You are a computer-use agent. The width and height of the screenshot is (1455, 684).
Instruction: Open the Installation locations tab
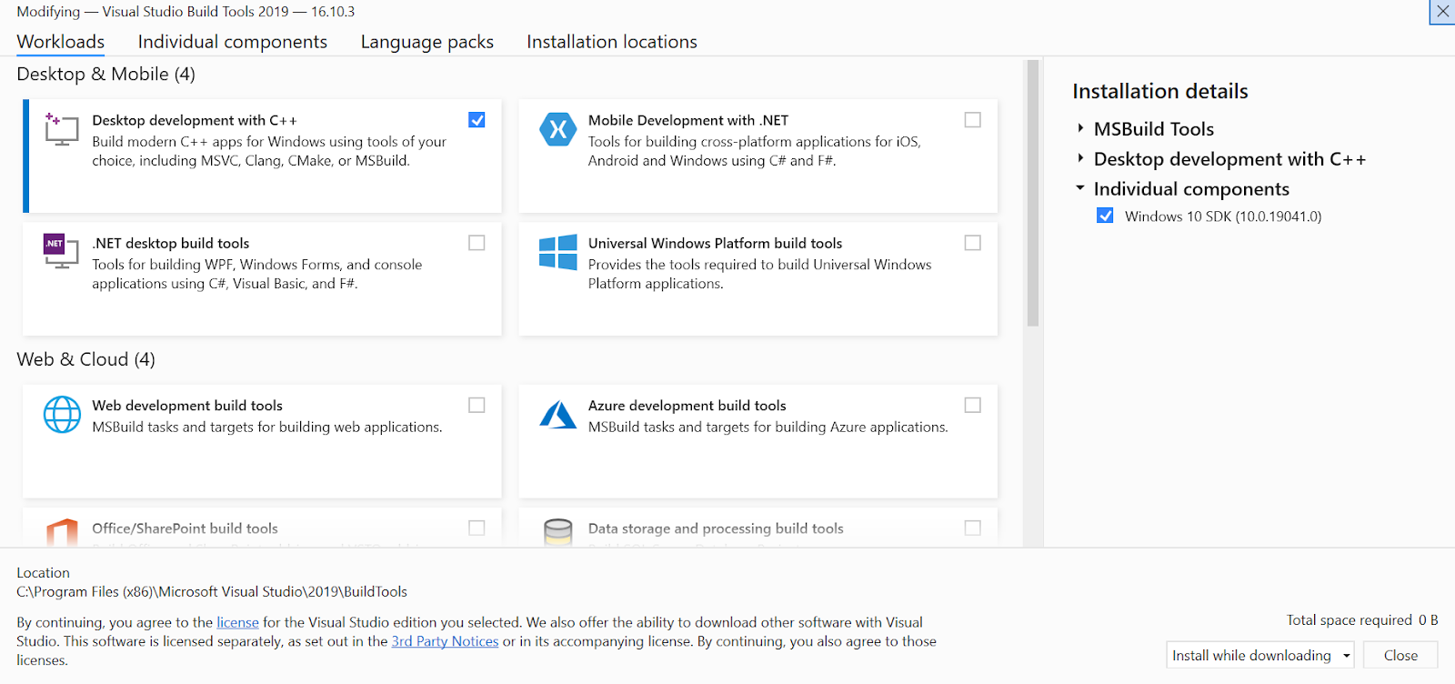tap(611, 42)
